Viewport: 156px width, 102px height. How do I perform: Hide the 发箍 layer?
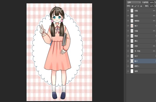tap(128, 31)
